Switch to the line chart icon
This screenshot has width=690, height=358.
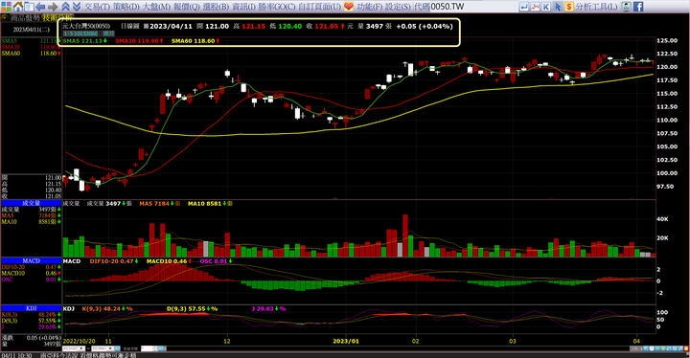click(535, 7)
